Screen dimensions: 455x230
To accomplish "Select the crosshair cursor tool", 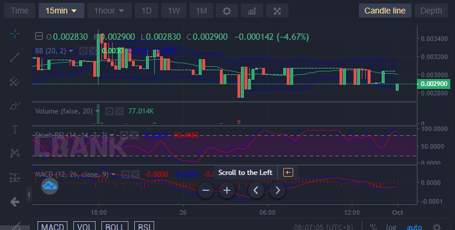I will tap(15, 33).
